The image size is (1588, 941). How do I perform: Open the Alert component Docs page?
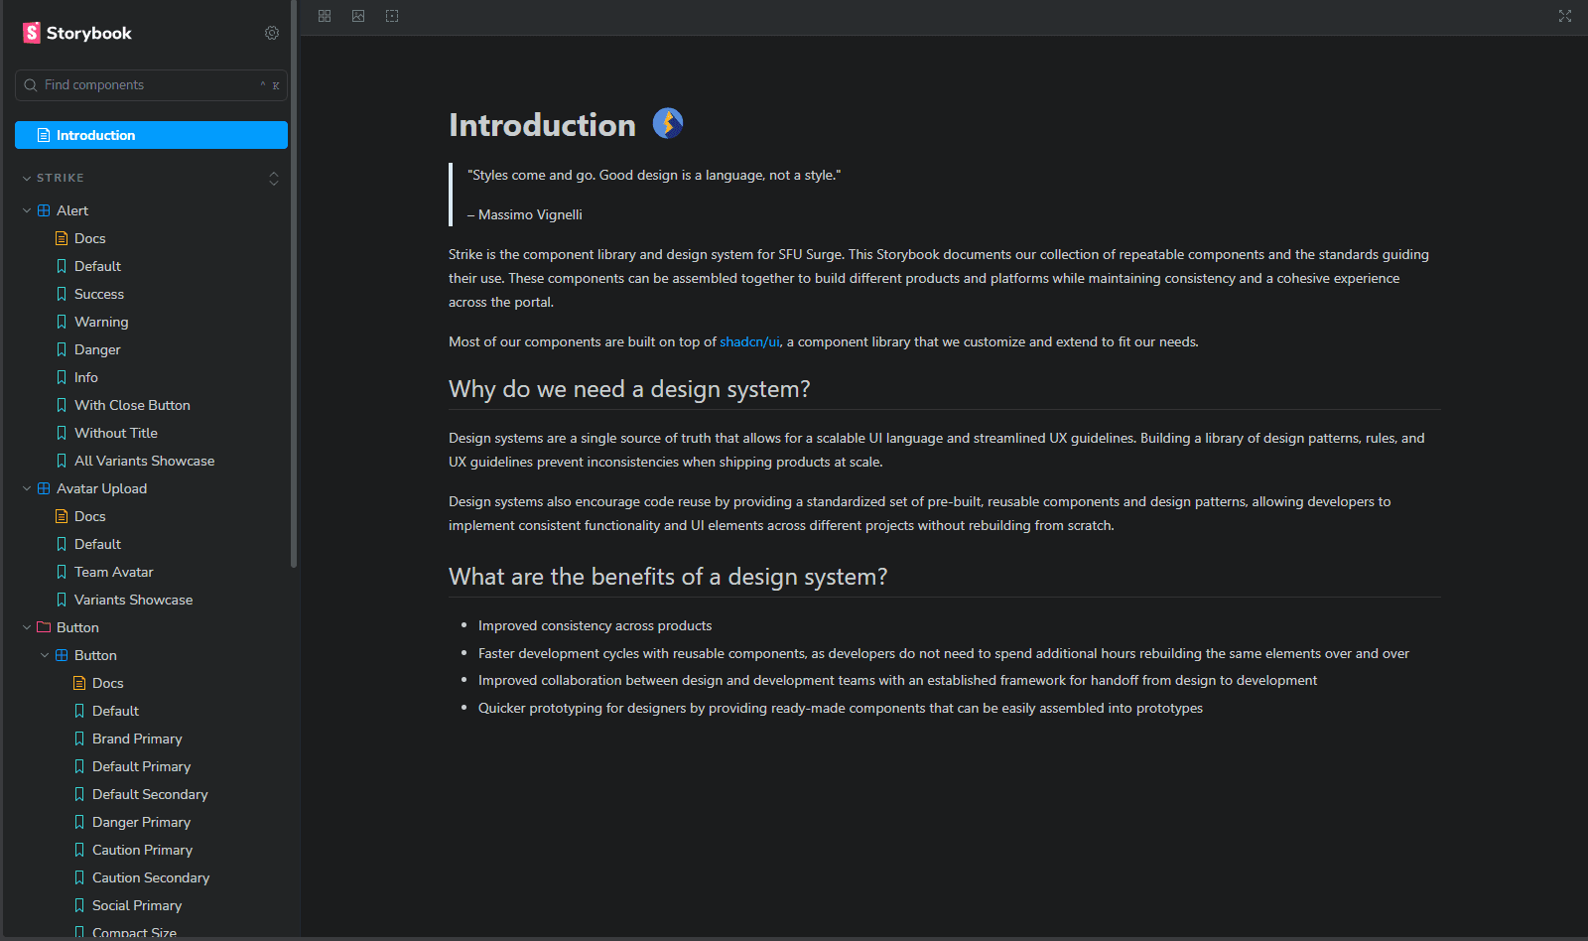91,237
